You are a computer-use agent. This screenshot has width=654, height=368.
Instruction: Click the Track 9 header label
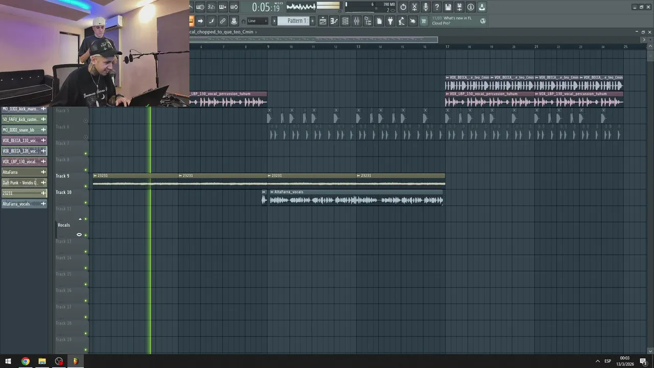pos(62,176)
